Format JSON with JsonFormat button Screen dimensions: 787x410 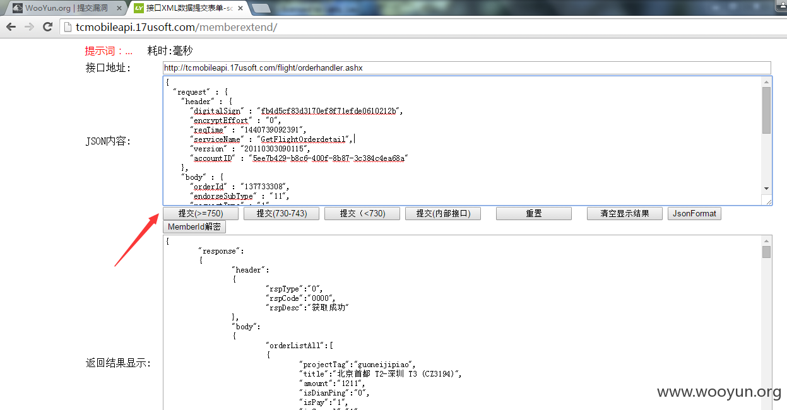click(x=694, y=213)
